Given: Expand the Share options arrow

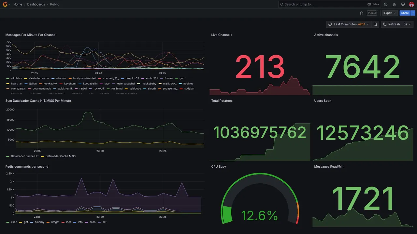Looking at the screenshot, I should pyautogui.click(x=413, y=13).
